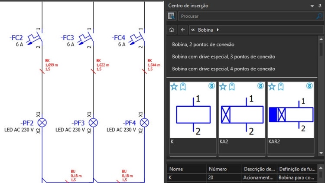Click the bookmark tag icon on the K symbol
The width and height of the screenshot is (325, 183).
pyautogui.click(x=183, y=87)
